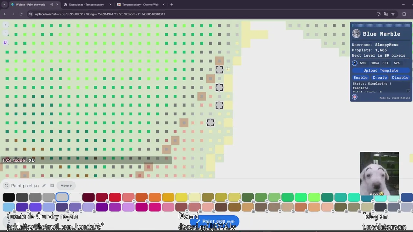The image size is (413, 232).
Task: Select the orange color swatch
Action: tap(154, 197)
